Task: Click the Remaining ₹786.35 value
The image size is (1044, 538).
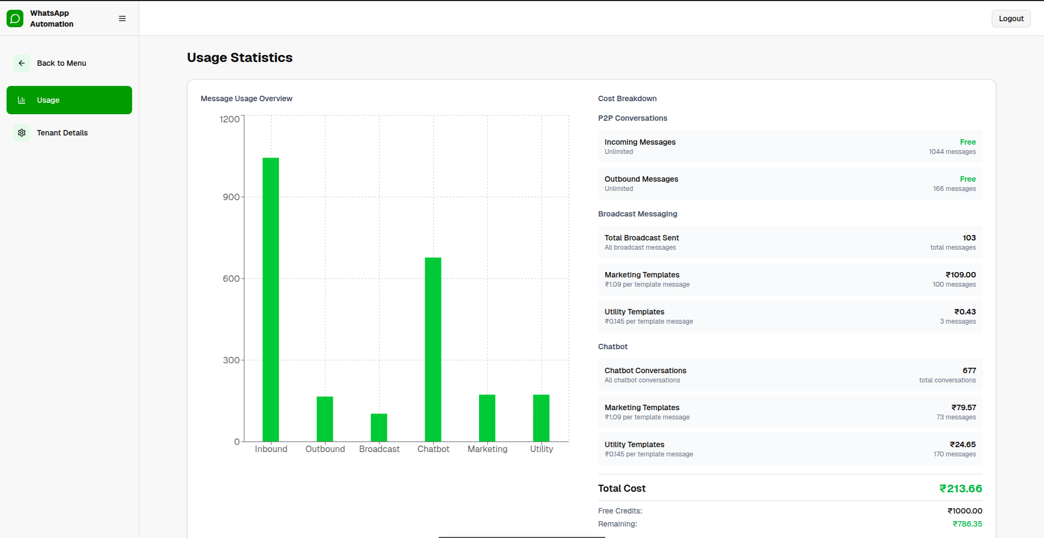Action: click(967, 524)
